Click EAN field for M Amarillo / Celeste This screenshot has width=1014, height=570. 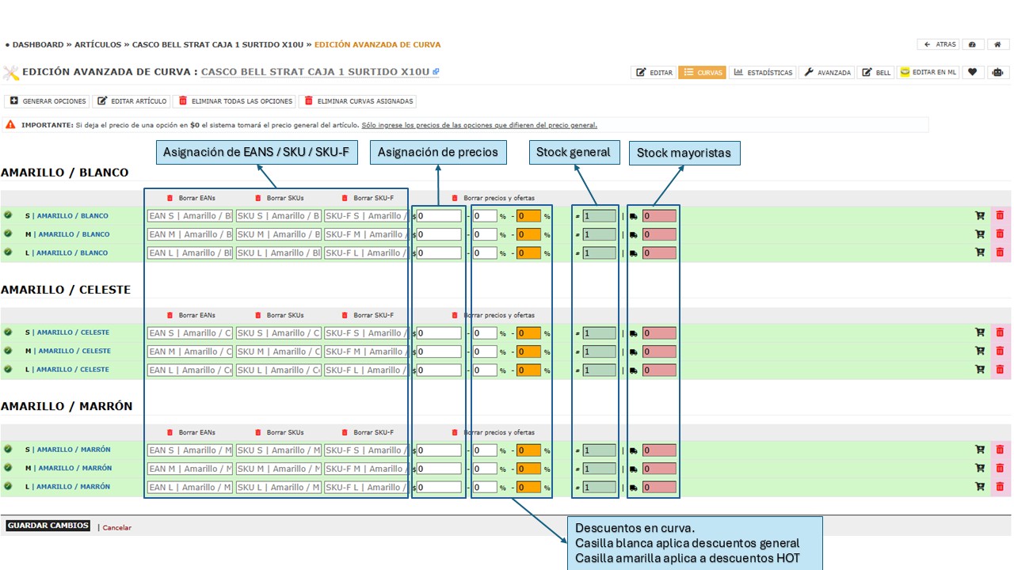(x=190, y=351)
